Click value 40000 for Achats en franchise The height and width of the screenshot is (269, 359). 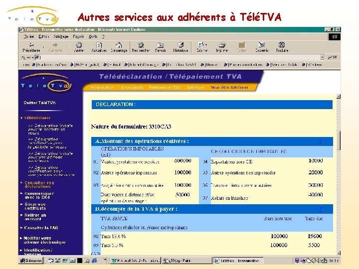(x=316, y=195)
